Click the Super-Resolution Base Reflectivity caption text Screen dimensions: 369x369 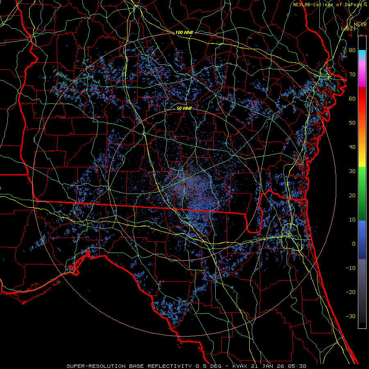(187, 366)
